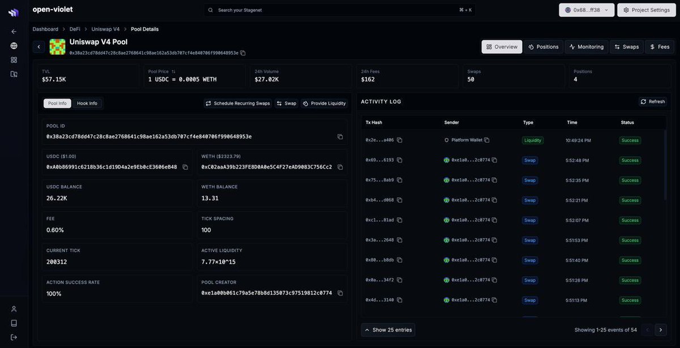The image size is (680, 348).
Task: Switch to the Monitoring tab
Action: click(586, 47)
